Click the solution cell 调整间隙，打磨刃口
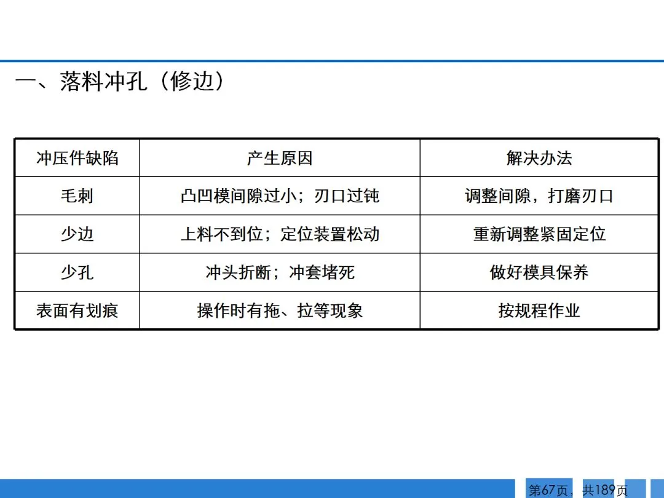The height and width of the screenshot is (498, 664). (539, 196)
